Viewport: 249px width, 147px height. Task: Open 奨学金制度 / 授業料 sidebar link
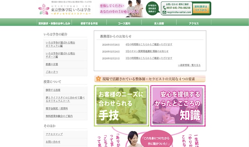click(x=57, y=108)
